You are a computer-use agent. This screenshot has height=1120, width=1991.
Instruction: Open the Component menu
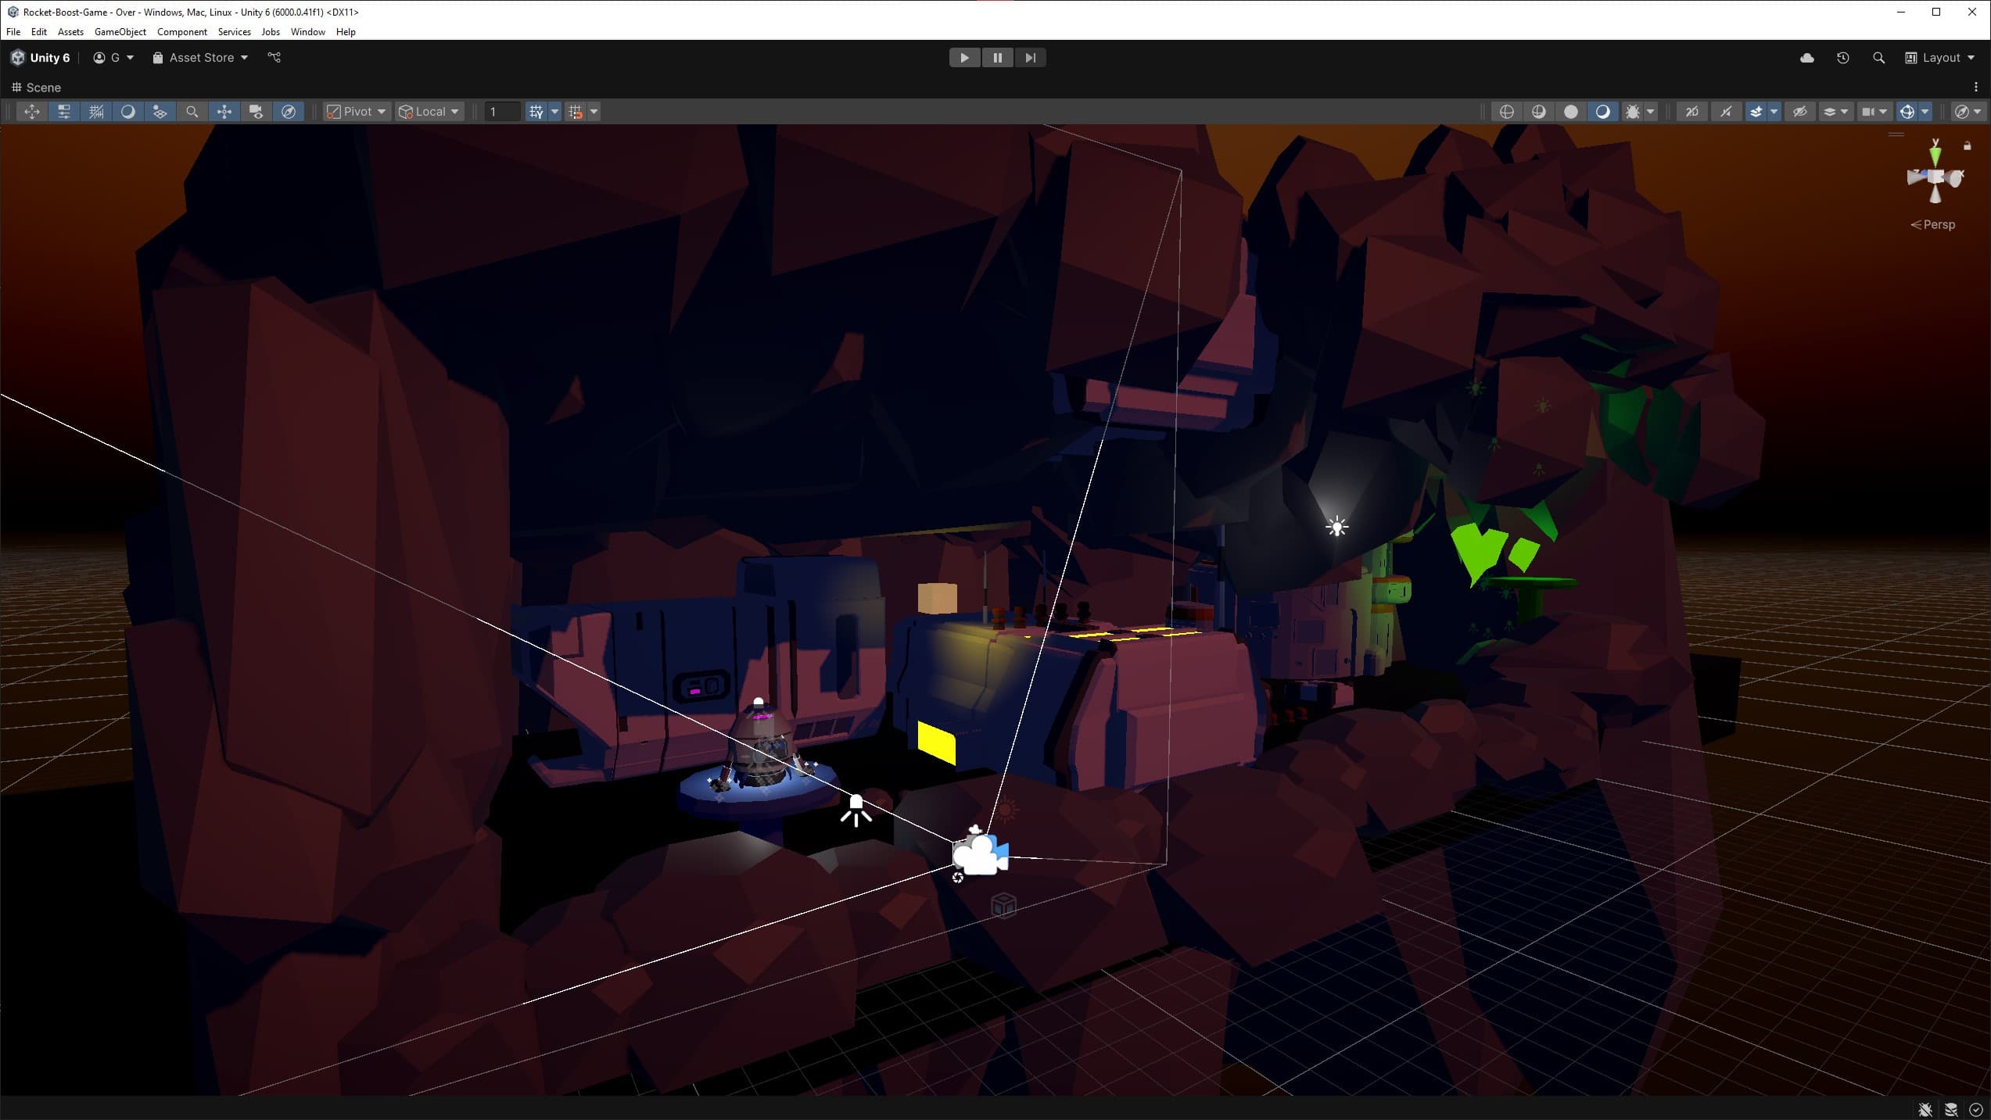pos(181,32)
